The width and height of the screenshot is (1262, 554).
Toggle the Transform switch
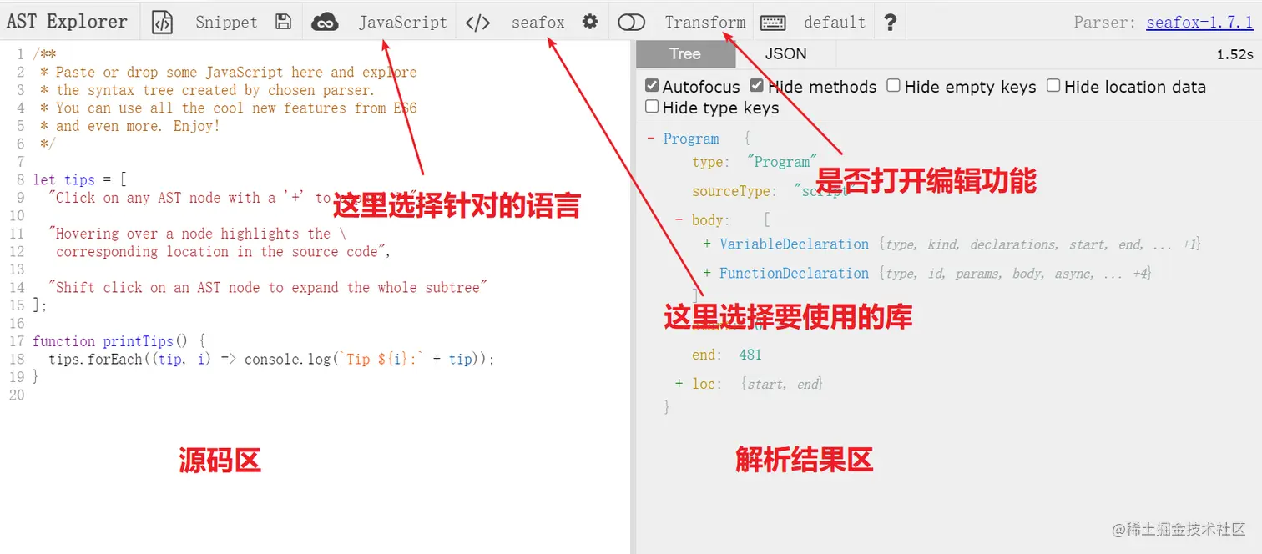632,23
